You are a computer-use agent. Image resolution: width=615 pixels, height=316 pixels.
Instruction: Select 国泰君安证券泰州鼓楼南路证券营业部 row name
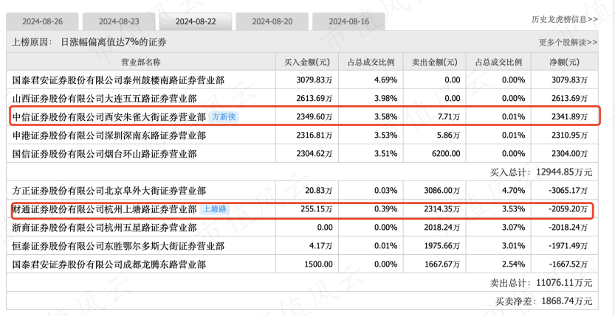pyautogui.click(x=118, y=80)
